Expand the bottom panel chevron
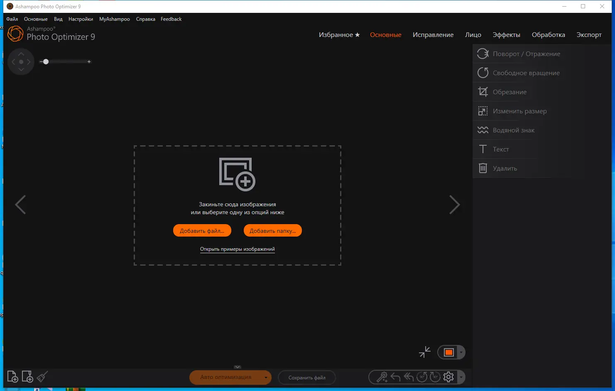The height and width of the screenshot is (391, 615). pos(238,367)
